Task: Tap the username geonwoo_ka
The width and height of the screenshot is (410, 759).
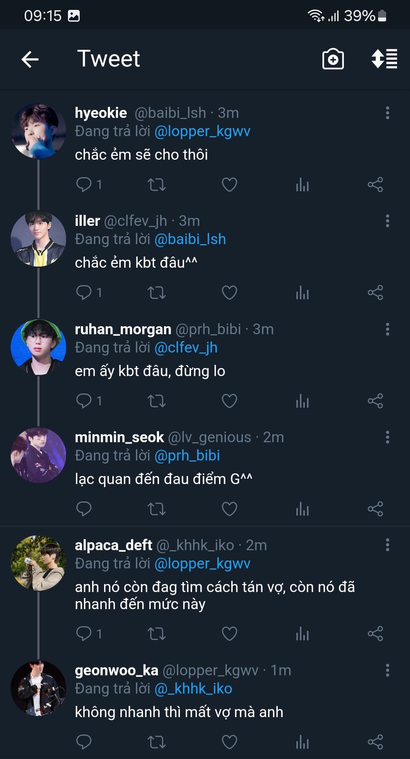Action: click(116, 670)
